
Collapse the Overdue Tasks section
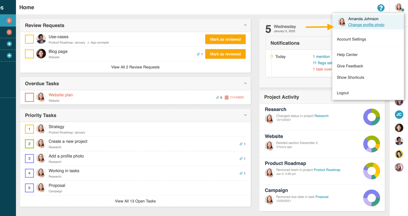245,83
